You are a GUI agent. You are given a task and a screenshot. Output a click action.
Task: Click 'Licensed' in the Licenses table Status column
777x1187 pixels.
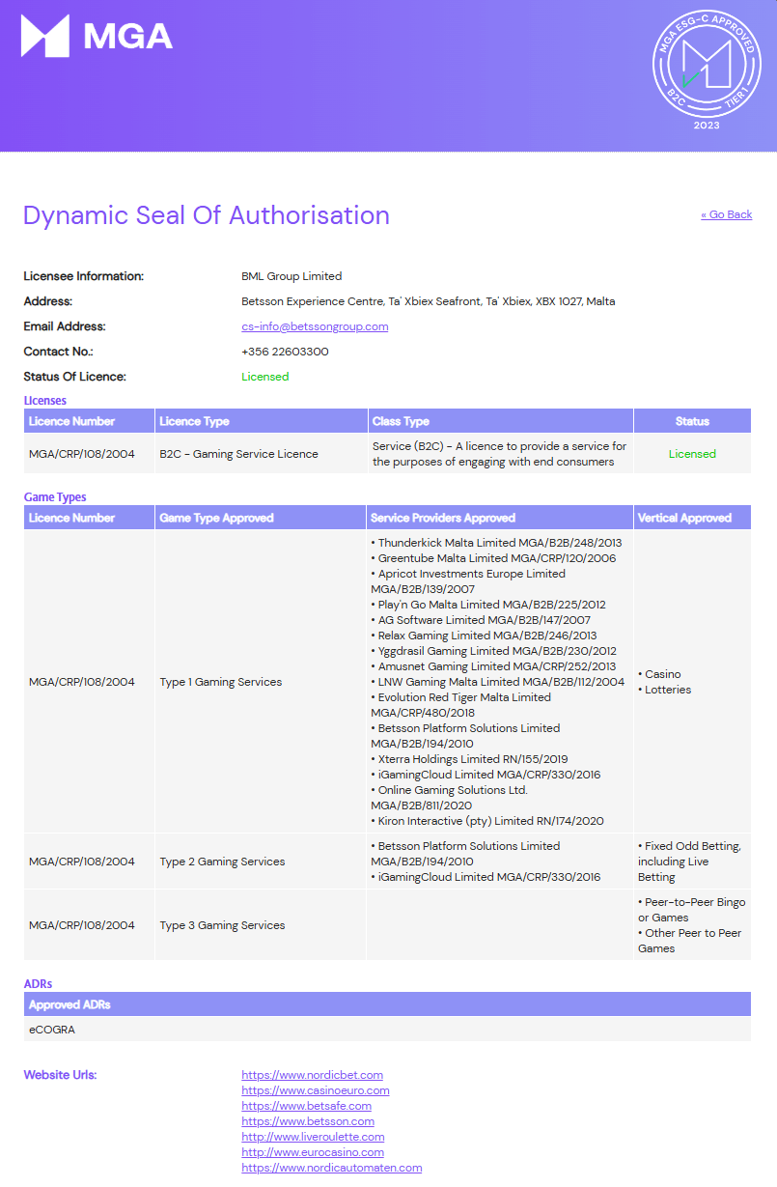click(692, 454)
